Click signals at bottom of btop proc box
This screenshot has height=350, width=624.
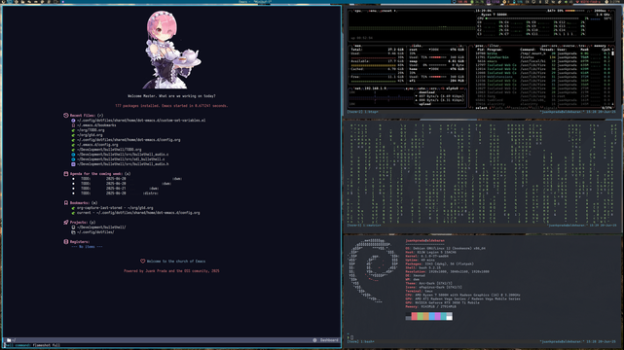click(x=550, y=107)
